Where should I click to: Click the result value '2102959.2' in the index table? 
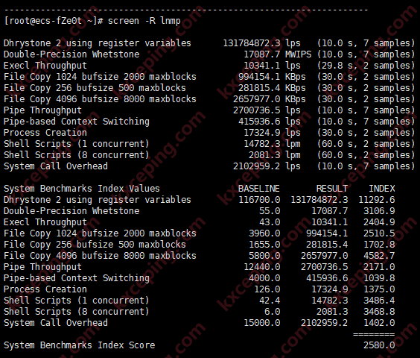[x=325, y=323]
